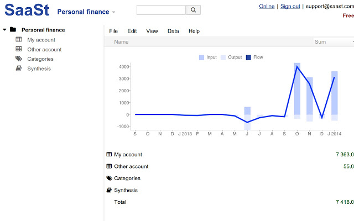Open the My account row in main list
The image size is (354, 221).
pyautogui.click(x=230, y=155)
